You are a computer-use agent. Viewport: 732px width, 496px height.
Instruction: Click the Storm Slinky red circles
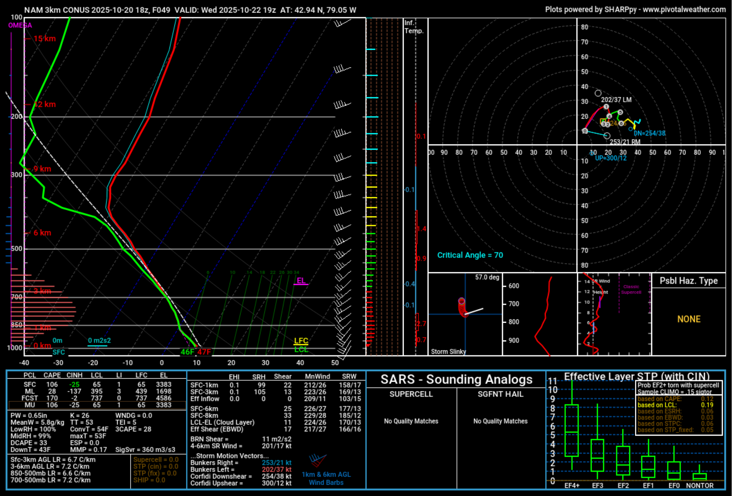click(x=462, y=308)
